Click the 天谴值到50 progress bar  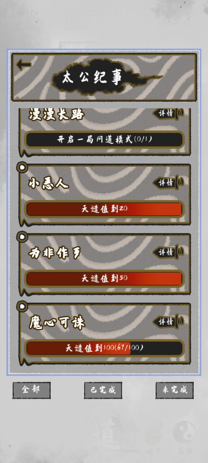pos(104,278)
